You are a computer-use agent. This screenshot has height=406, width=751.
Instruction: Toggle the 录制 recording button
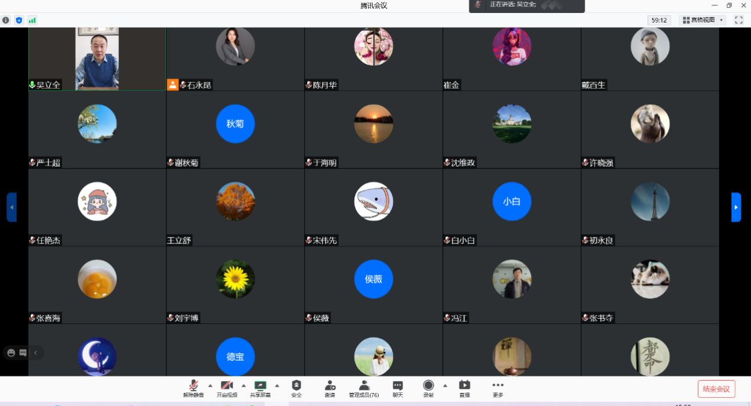[x=428, y=388]
